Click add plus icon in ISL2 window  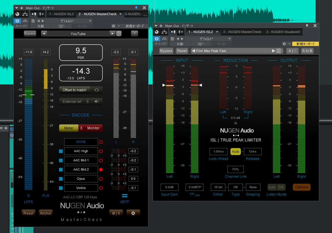point(161,26)
